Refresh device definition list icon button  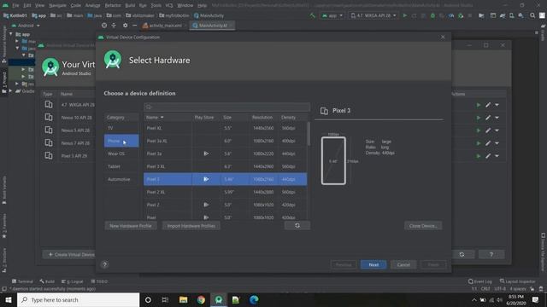(x=297, y=225)
